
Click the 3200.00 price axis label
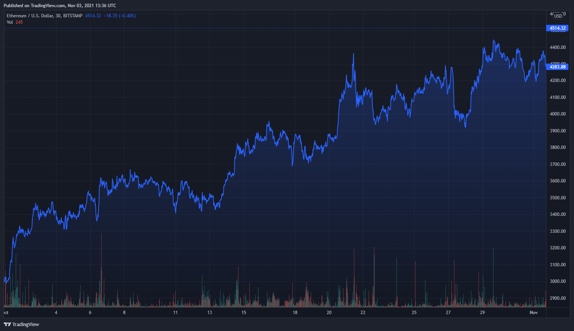point(558,248)
